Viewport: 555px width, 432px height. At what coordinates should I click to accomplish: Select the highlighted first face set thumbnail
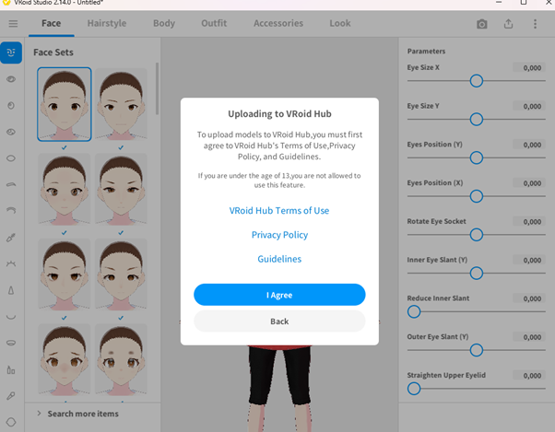point(64,104)
